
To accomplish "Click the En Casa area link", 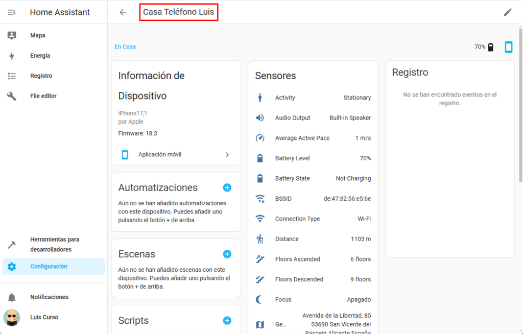I will (x=125, y=47).
